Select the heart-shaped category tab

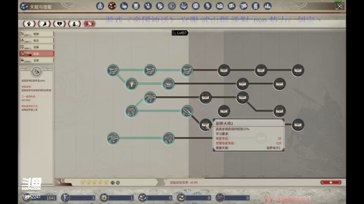(60, 24)
